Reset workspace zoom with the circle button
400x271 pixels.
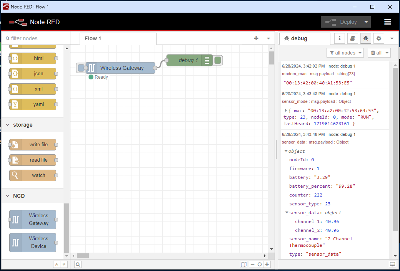tap(260, 264)
